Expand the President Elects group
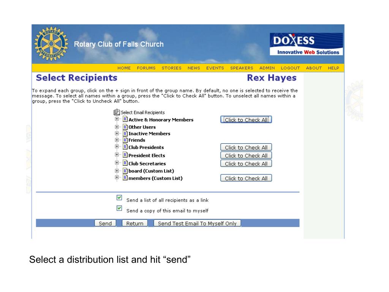 coord(117,155)
